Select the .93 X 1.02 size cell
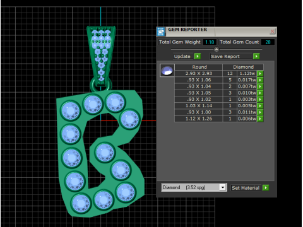Viewport: 303px width, 227px height. tap(199, 100)
